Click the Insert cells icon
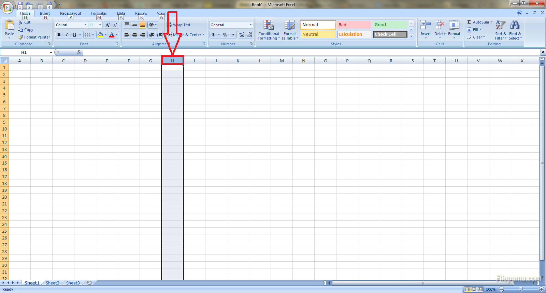The image size is (546, 293). 426,26
